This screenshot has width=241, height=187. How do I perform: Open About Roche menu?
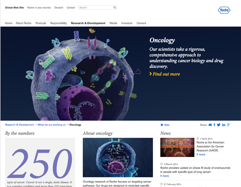click(24, 23)
